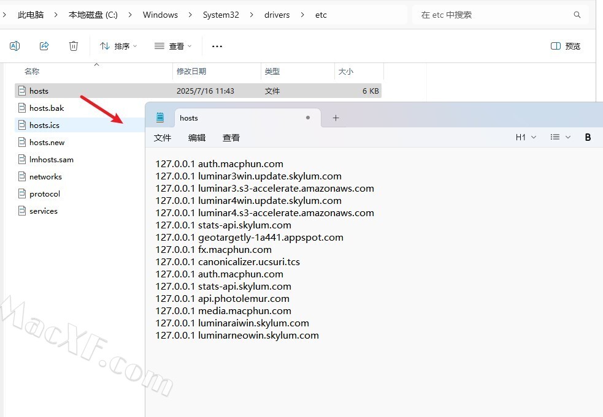Expand chevron after Windows breadcrumb
The image size is (603, 417).
pyautogui.click(x=190, y=15)
